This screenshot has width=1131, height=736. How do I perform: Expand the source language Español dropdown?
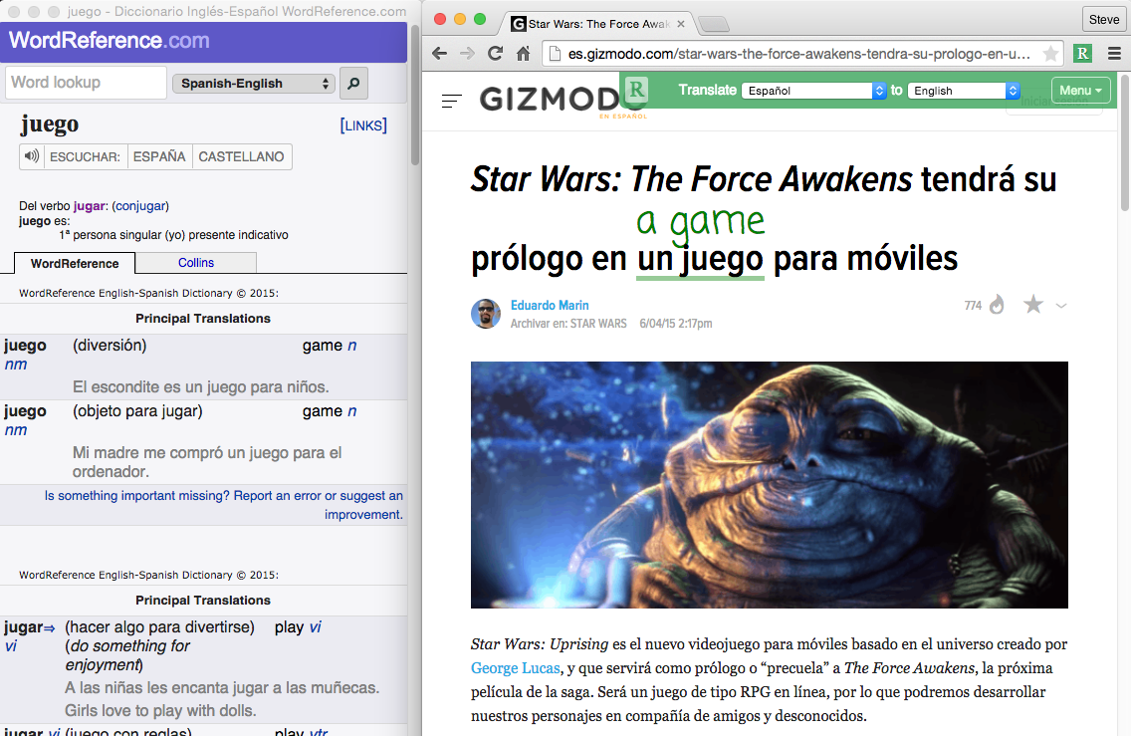(813, 91)
